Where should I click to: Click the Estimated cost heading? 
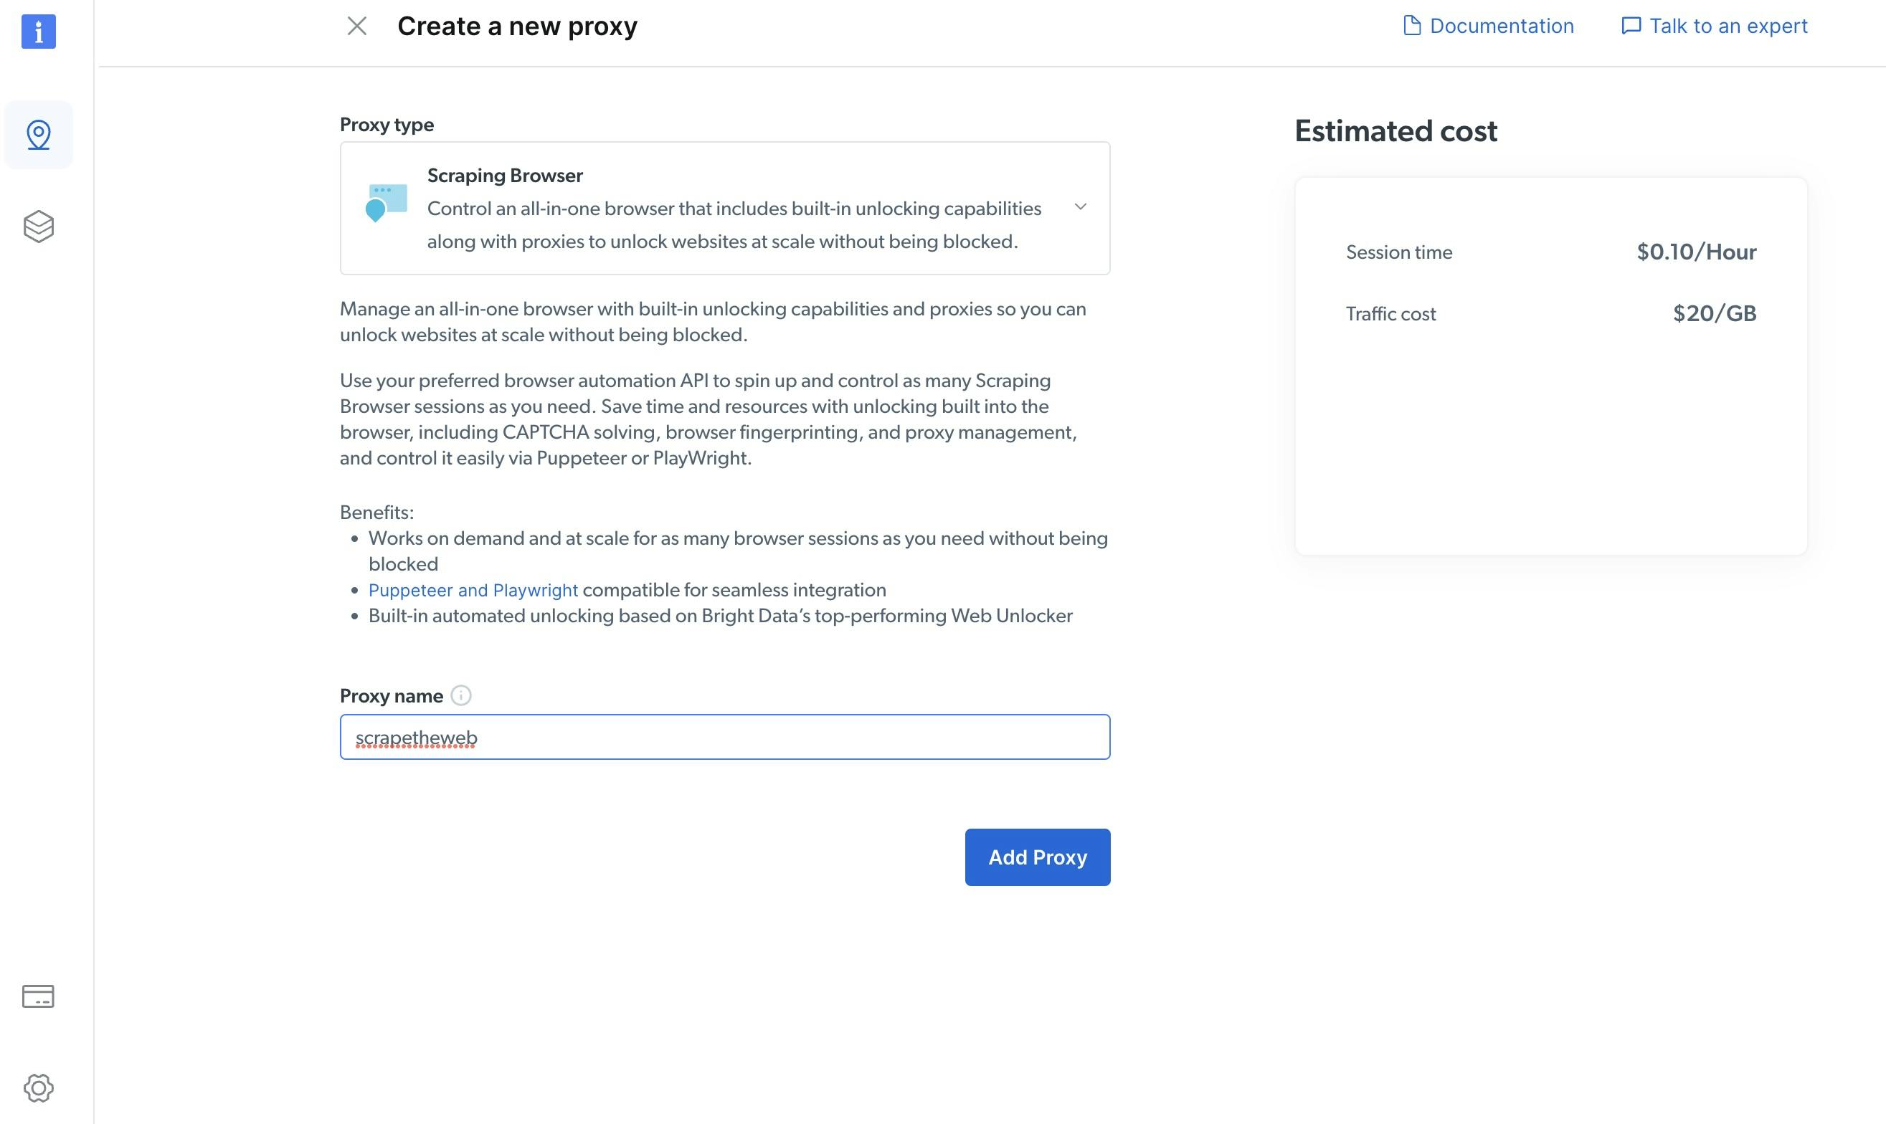(x=1395, y=131)
